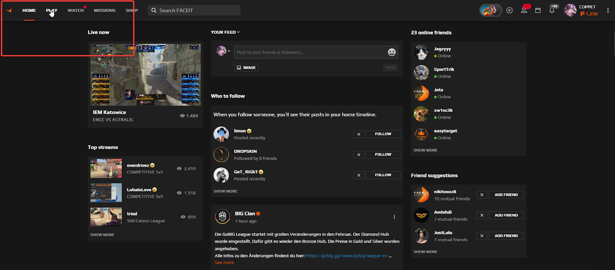The image size is (615, 270).
Task: Dismiss limun follow suggestion
Action: (359, 134)
